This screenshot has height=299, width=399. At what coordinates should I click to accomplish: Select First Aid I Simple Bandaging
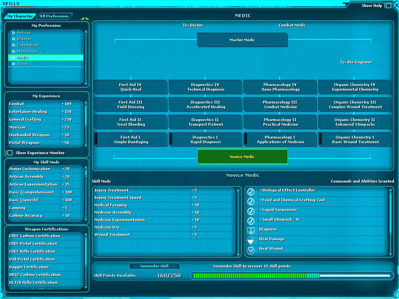(131, 140)
